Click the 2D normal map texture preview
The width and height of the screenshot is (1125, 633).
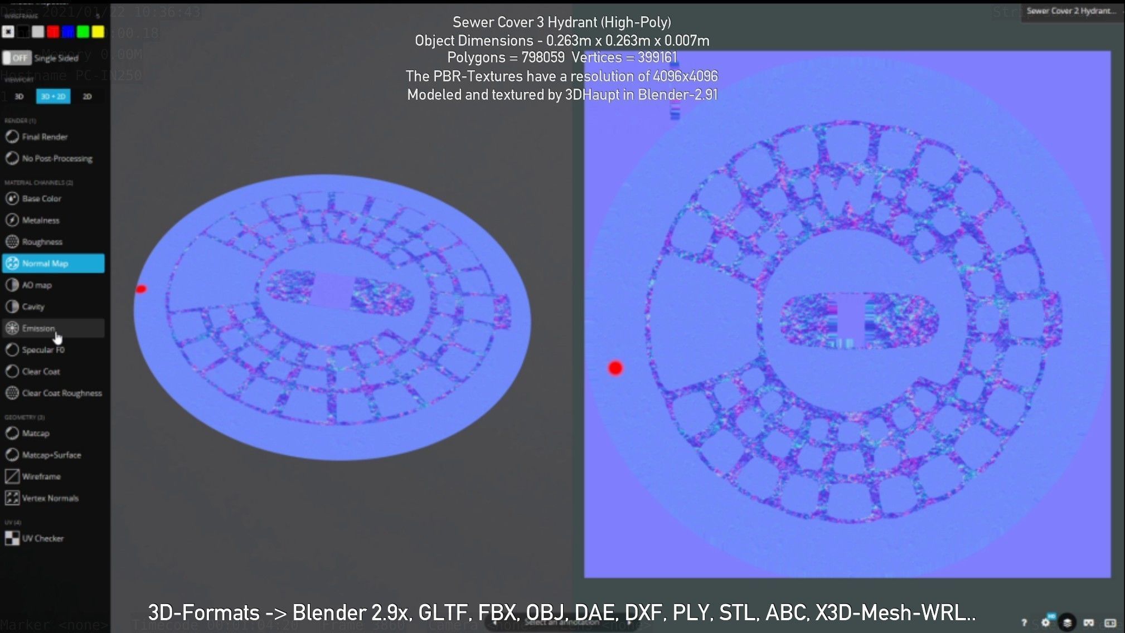[x=847, y=314]
